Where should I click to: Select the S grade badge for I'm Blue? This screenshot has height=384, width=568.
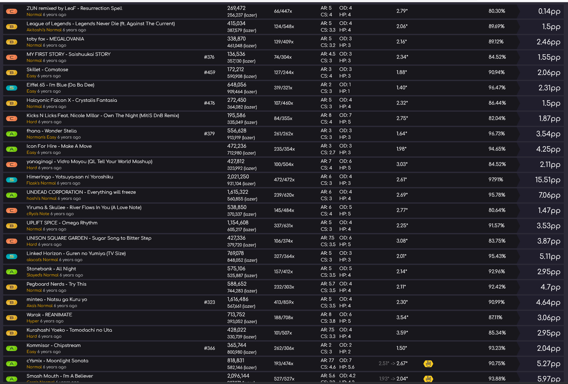[12, 88]
